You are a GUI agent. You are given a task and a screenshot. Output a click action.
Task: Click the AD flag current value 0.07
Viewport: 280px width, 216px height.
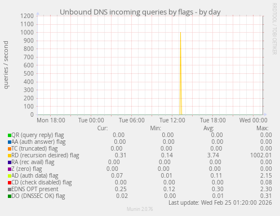117,176
